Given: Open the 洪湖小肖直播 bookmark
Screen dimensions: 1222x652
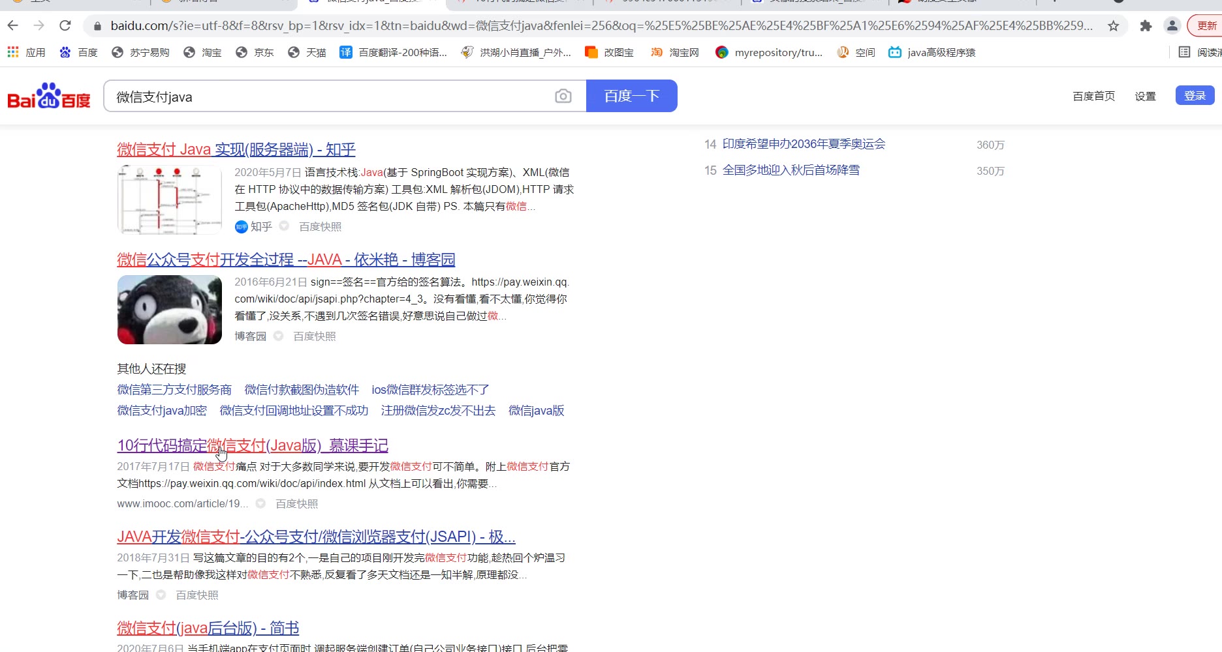Looking at the screenshot, I should (516, 52).
